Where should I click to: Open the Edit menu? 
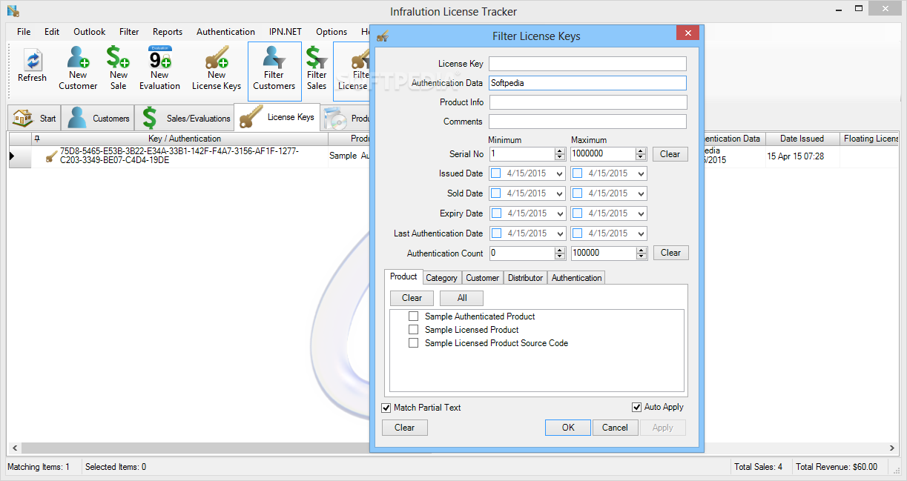(x=52, y=32)
